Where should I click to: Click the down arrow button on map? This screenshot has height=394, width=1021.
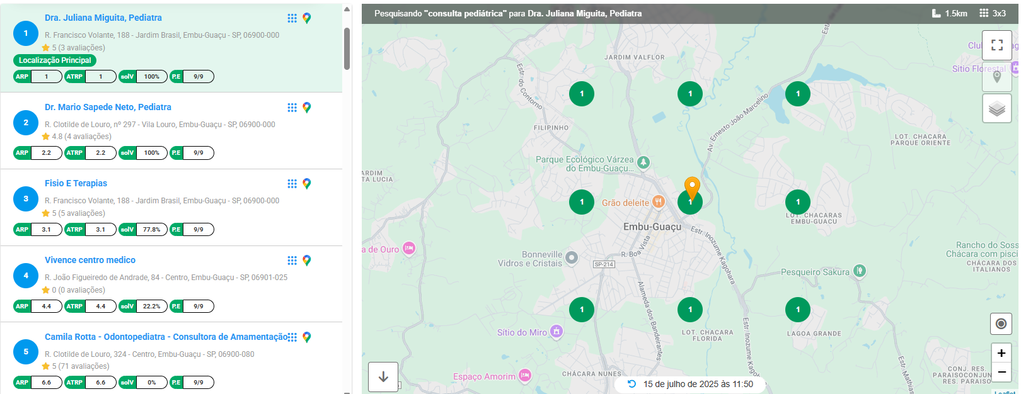[383, 377]
